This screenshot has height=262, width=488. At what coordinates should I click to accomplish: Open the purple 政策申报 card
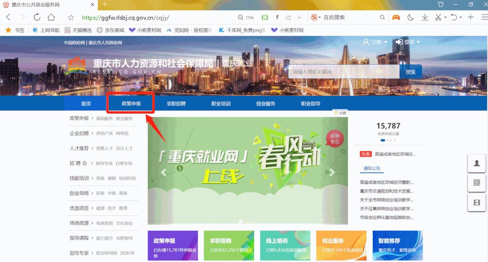tap(173, 246)
